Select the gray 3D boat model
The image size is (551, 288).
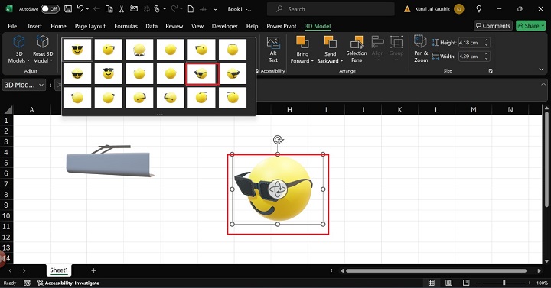110,160
